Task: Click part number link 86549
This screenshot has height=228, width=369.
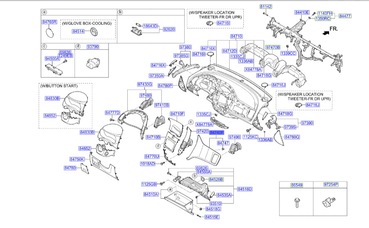Action: (297, 185)
